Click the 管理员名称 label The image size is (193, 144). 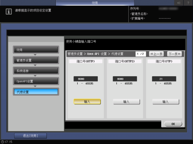click(x=139, y=14)
